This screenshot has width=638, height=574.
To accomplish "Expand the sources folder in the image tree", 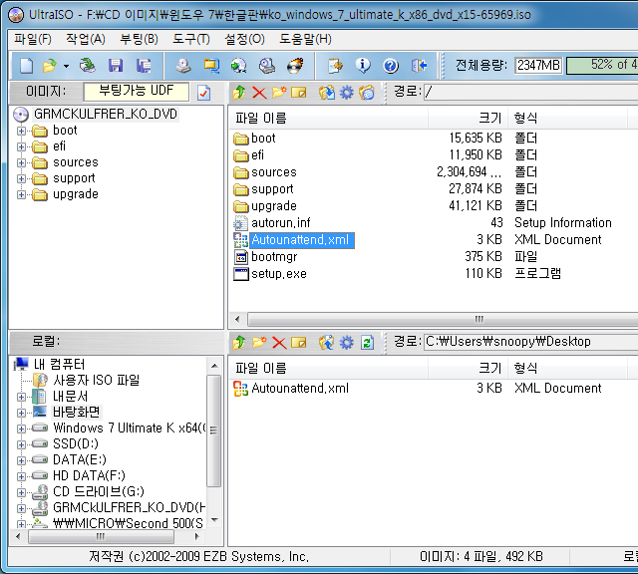I will tap(21, 162).
